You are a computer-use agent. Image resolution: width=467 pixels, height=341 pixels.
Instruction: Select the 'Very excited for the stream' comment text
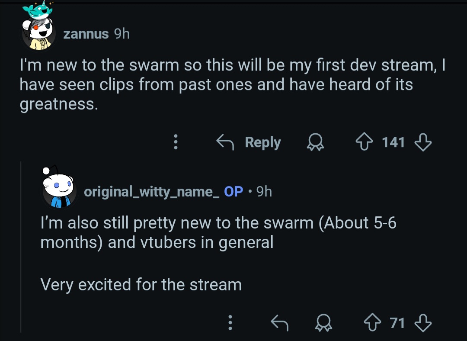141,285
